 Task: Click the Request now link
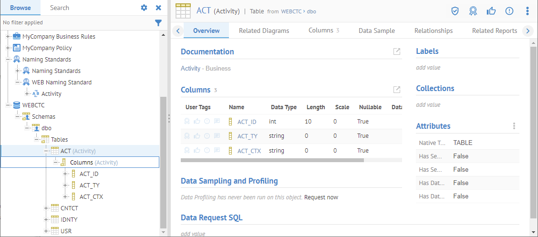321,197
